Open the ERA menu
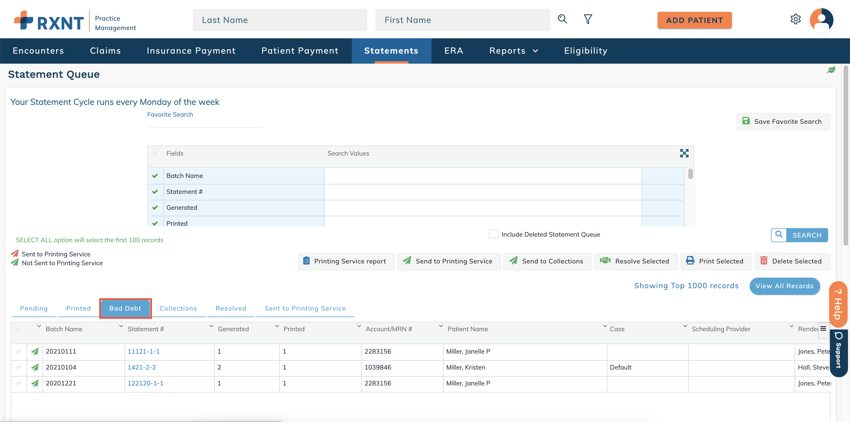 (x=454, y=51)
